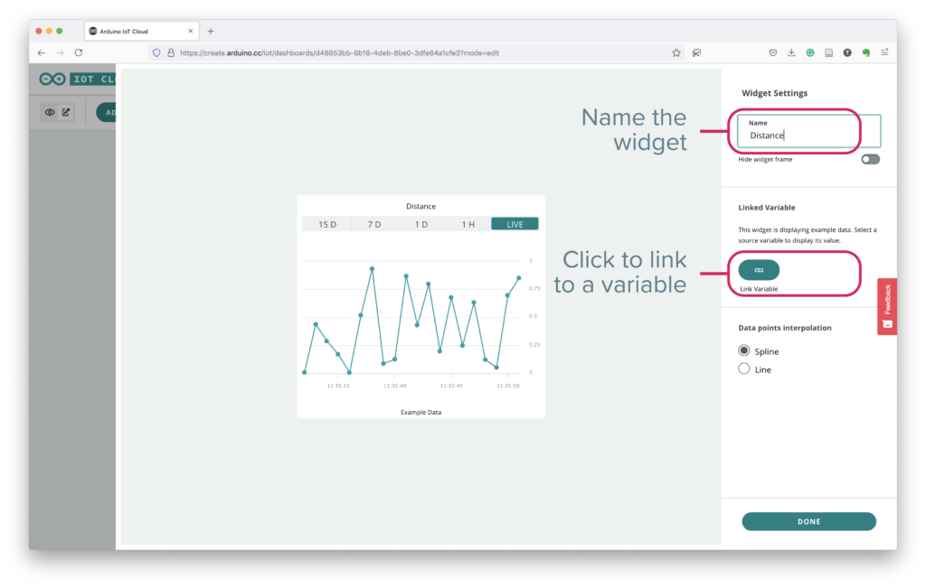The width and height of the screenshot is (926, 588).
Task: Click the eye view mode icon
Action: [x=50, y=112]
